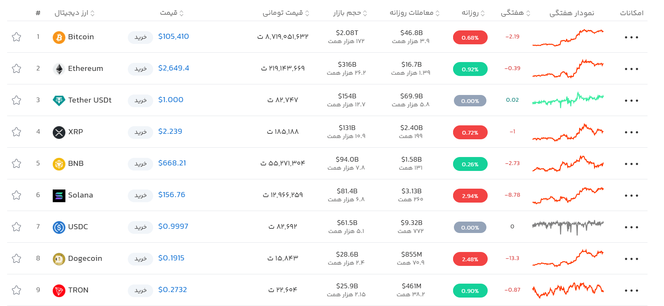The image size is (664, 306).
Task: Click the red 2.94% daily badge for Solana
Action: (x=470, y=196)
